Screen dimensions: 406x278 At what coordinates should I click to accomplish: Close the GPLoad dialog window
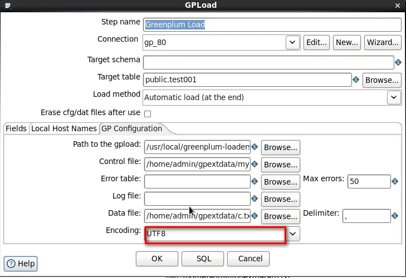(x=398, y=6)
